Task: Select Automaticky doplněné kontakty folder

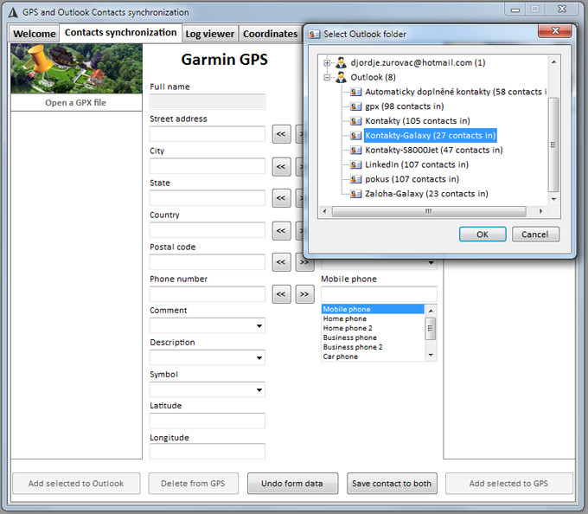Action: pyautogui.click(x=455, y=92)
